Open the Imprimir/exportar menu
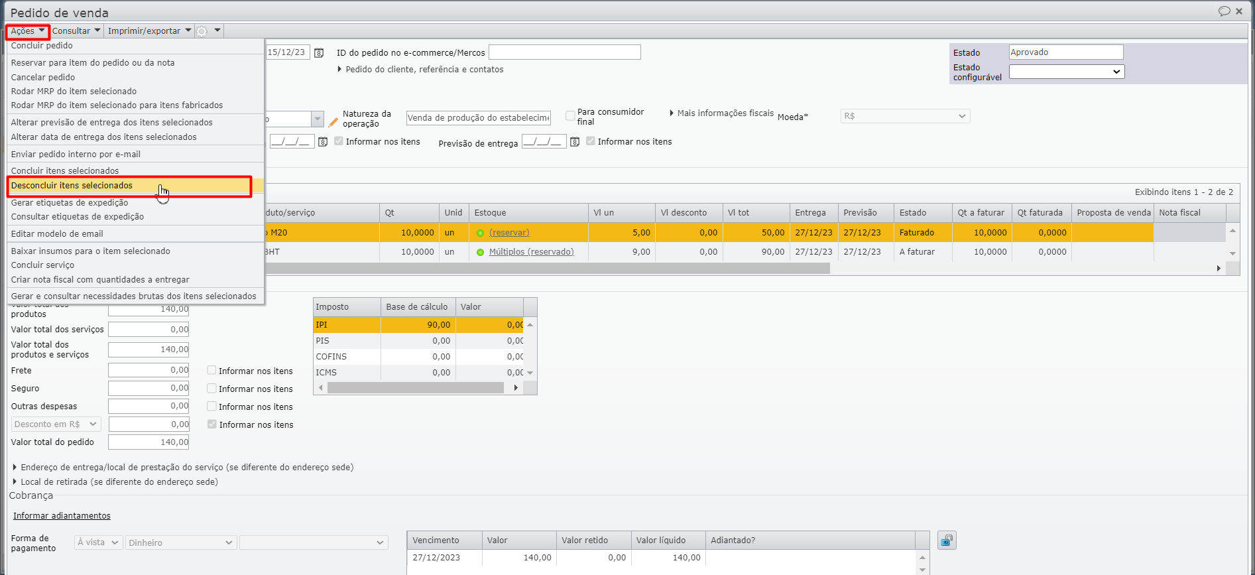The width and height of the screenshot is (1255, 575). 149,31
